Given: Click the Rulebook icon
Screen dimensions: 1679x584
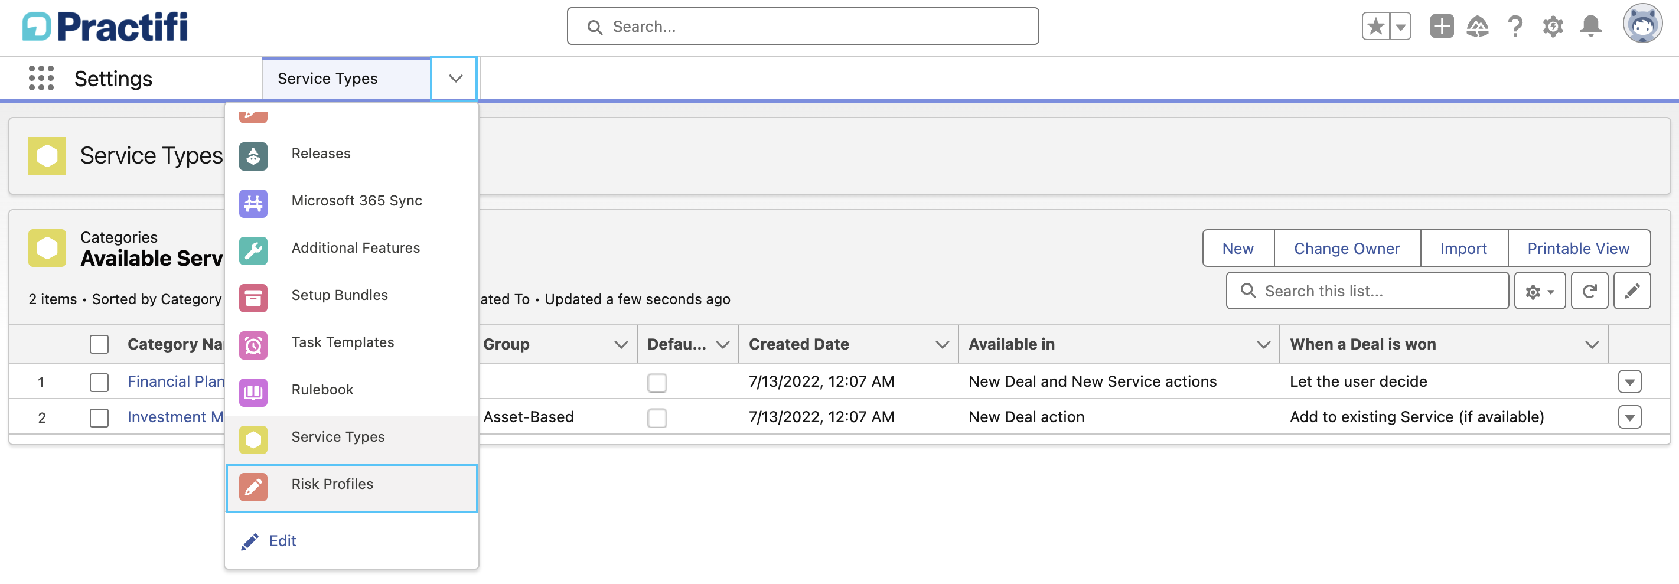Looking at the screenshot, I should click(253, 392).
